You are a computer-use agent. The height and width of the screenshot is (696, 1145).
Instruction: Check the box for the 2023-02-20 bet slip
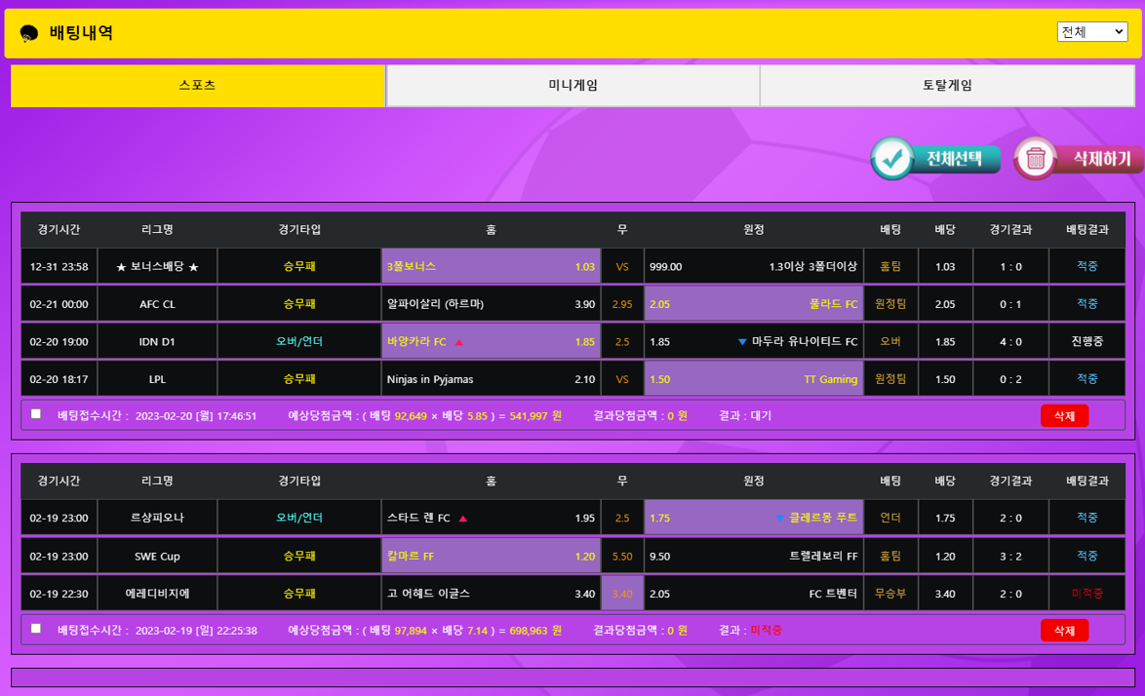[x=36, y=414]
